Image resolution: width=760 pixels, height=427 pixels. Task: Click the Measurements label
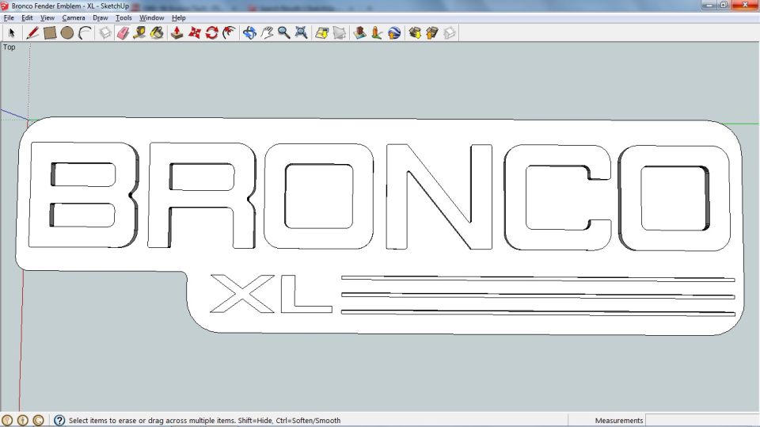coord(619,420)
